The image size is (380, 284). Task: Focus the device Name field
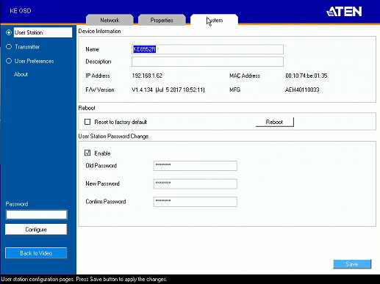click(x=207, y=49)
